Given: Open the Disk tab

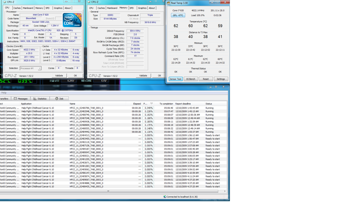Looking at the screenshot, I should pyautogui.click(x=59, y=98).
